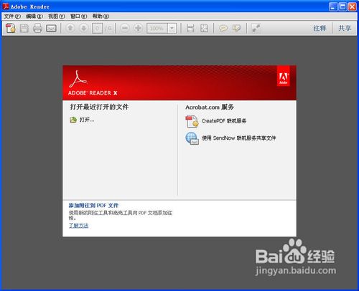Click the Print icon in toolbar
The height and width of the screenshot is (291, 359).
click(x=37, y=28)
